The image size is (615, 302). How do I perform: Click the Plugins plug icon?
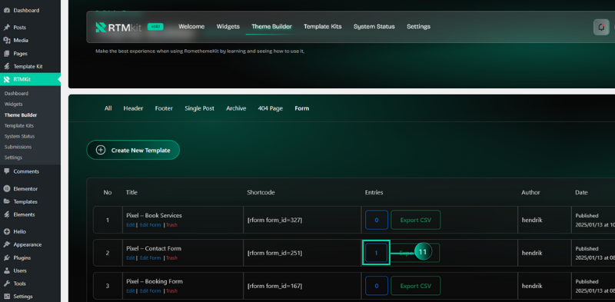[7, 257]
